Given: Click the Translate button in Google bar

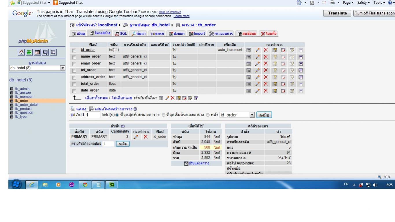Looking at the screenshot, I should [337, 13].
